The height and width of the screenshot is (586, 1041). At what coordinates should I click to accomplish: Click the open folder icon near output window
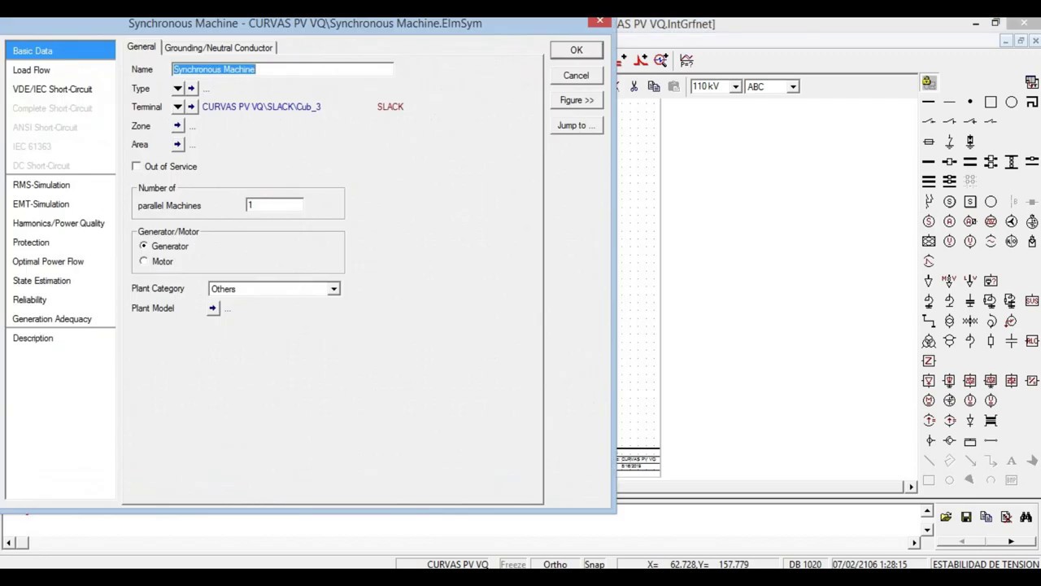[x=946, y=517]
